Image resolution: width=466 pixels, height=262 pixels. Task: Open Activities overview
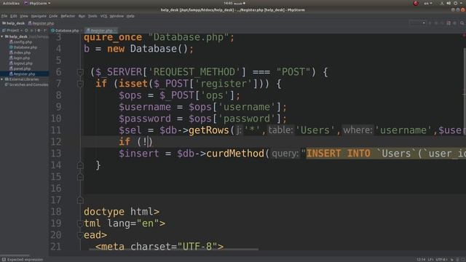point(11,3)
